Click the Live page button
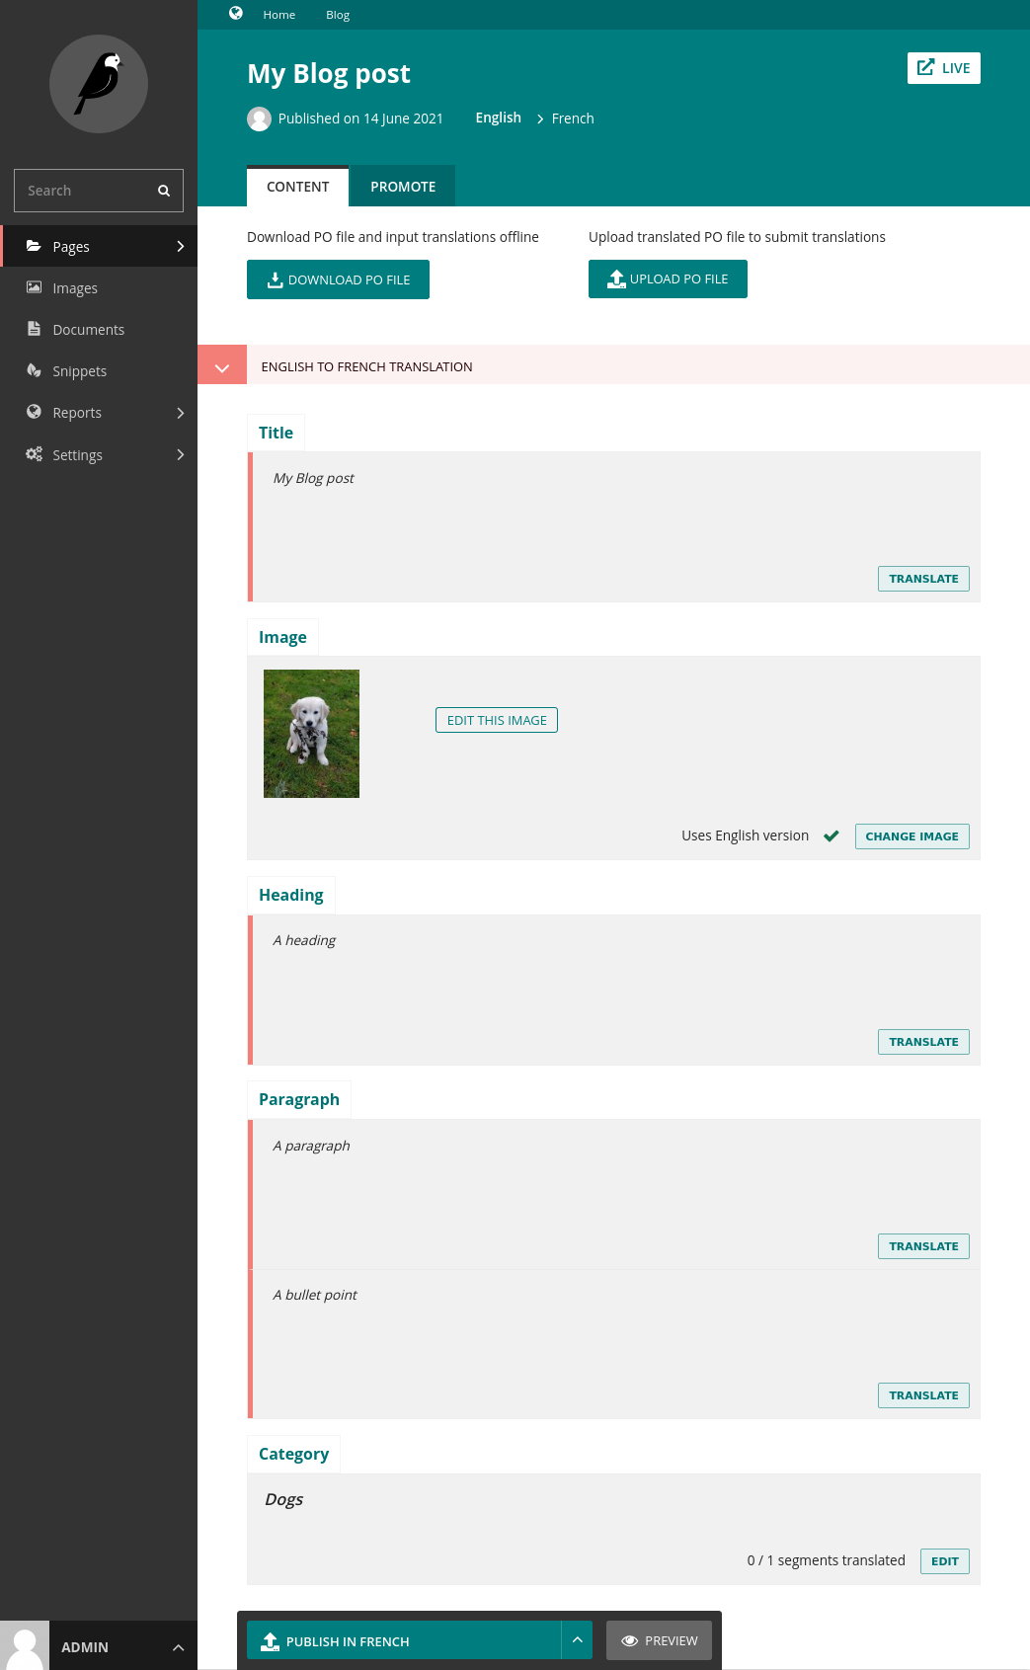 point(944,68)
